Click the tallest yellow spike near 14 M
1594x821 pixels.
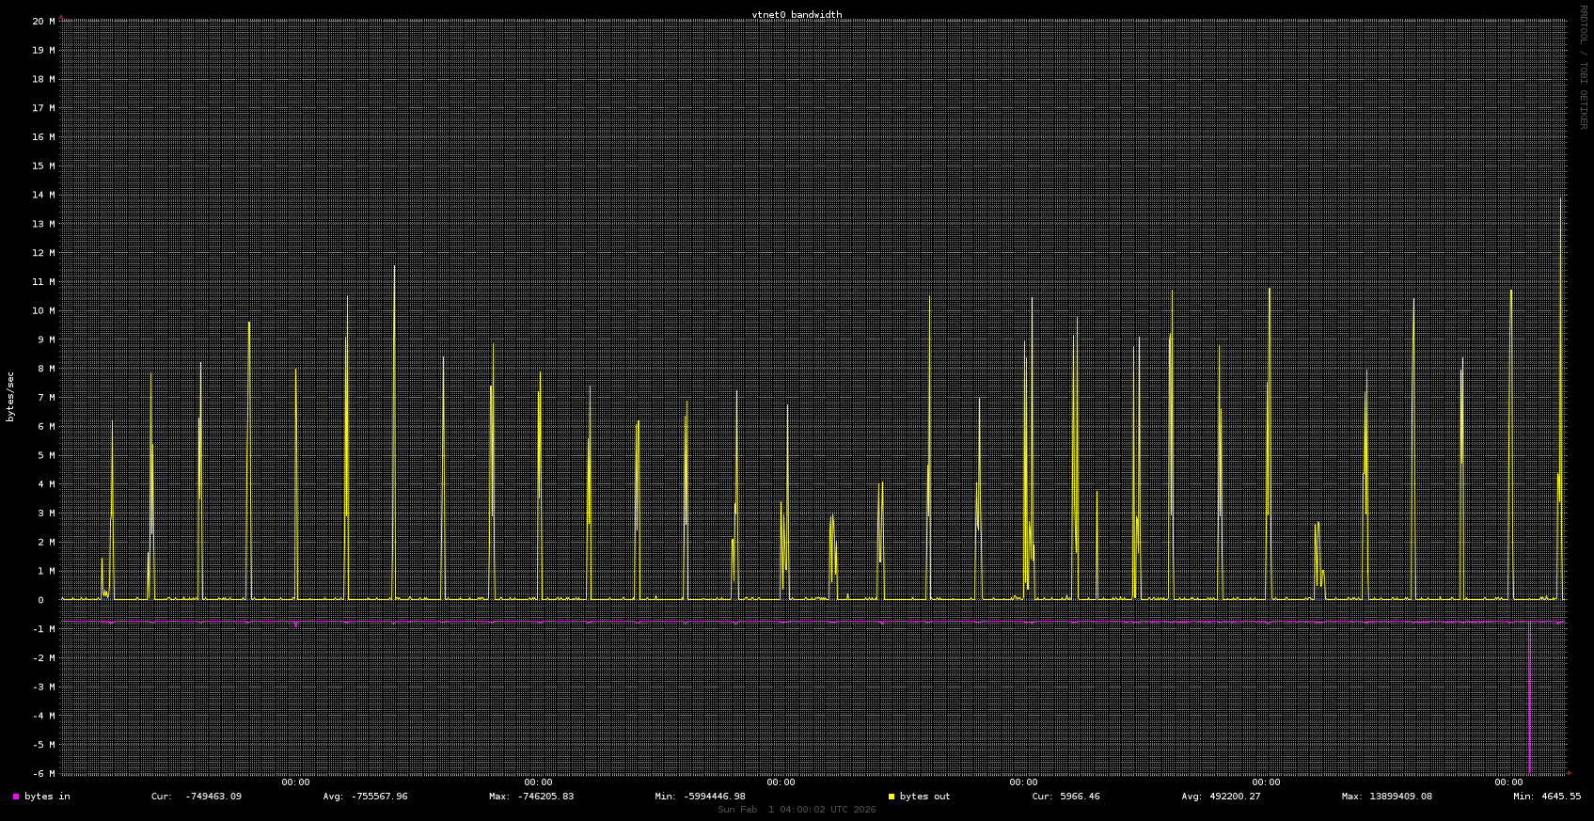pyautogui.click(x=1560, y=202)
